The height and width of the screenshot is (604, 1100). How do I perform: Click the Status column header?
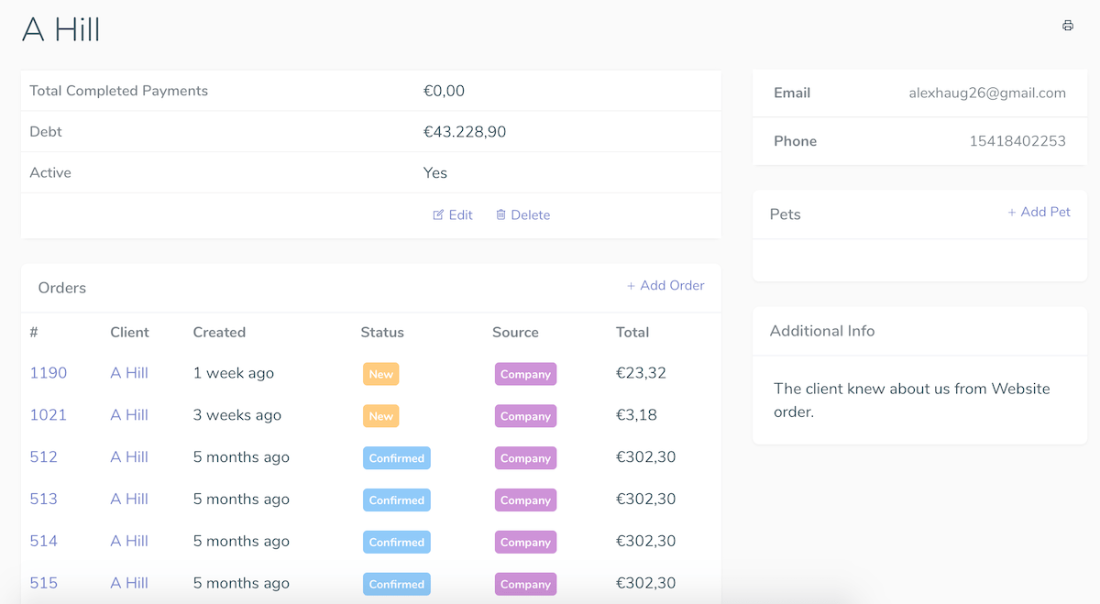tap(381, 333)
